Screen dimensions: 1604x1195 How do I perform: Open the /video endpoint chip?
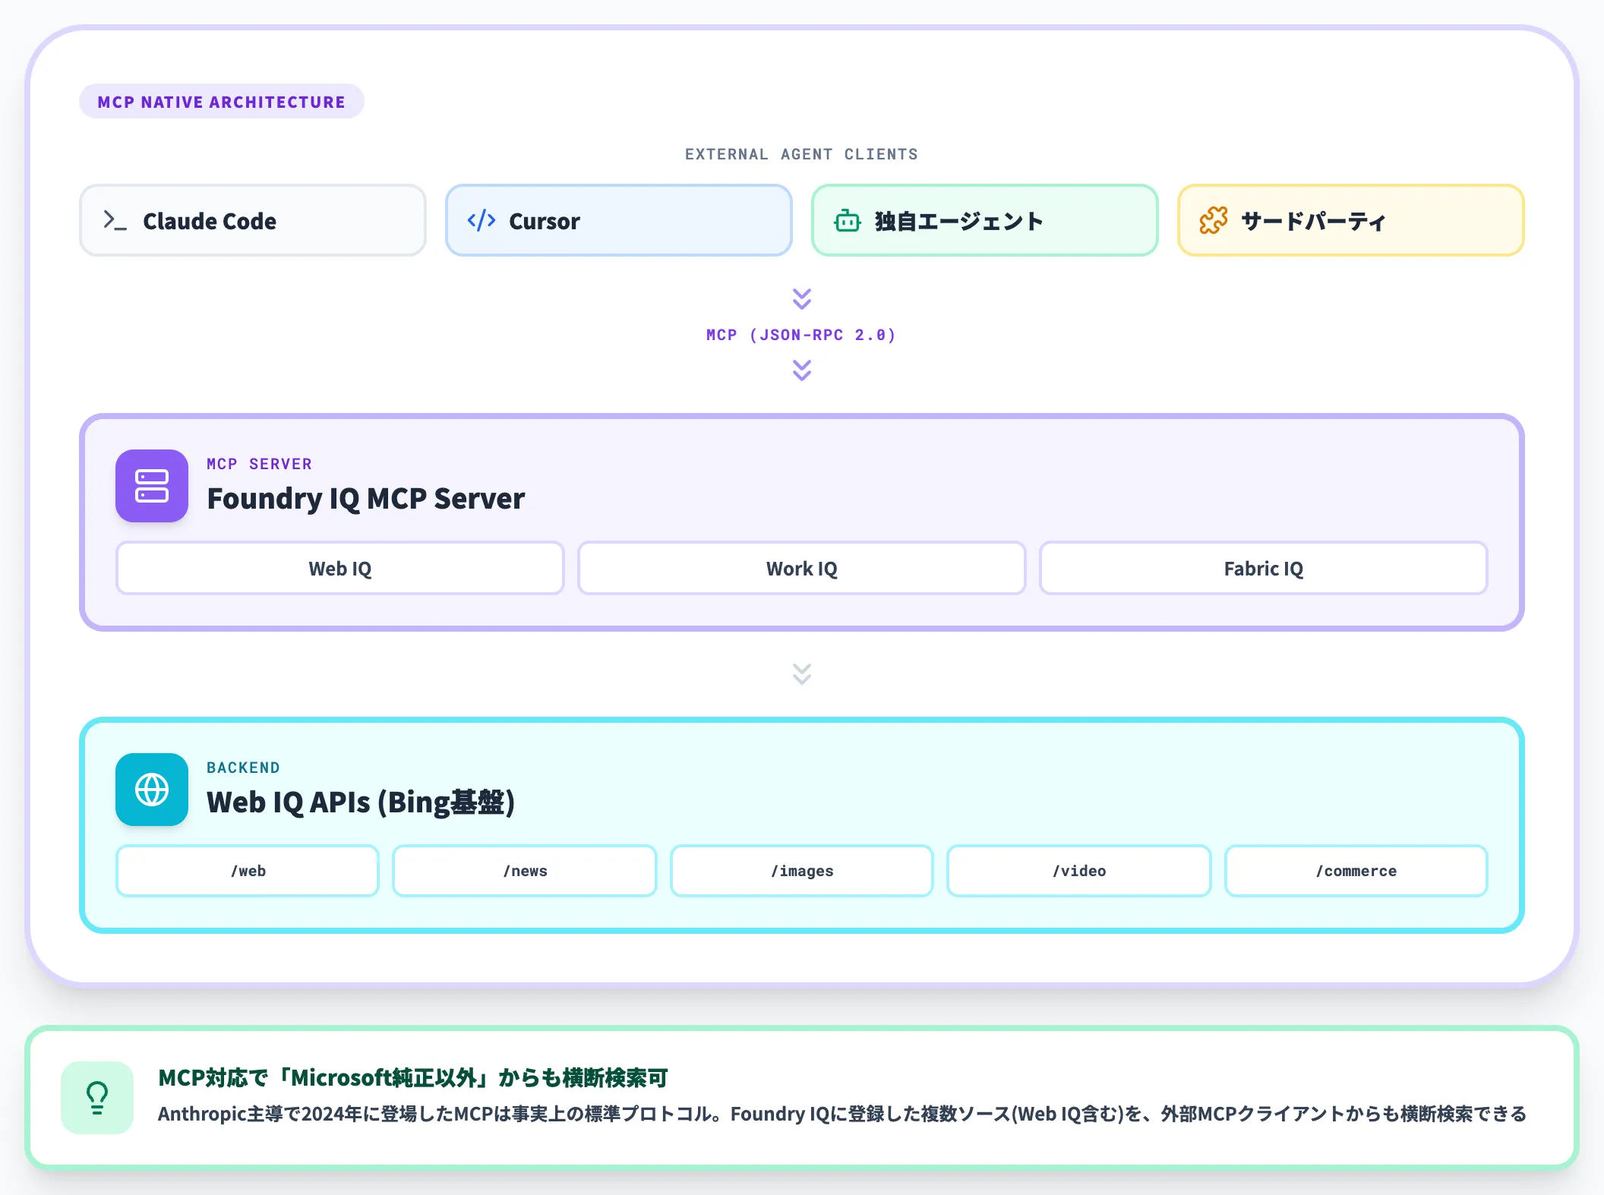click(x=1079, y=871)
